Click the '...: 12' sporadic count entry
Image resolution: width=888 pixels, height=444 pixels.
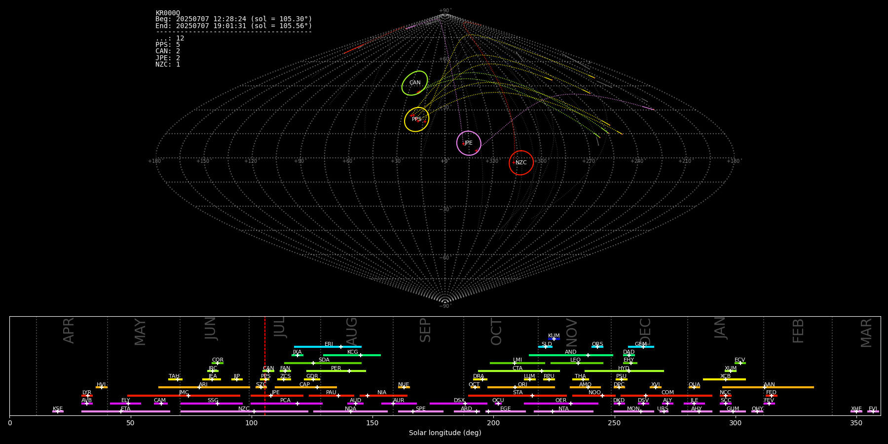click(x=170, y=38)
